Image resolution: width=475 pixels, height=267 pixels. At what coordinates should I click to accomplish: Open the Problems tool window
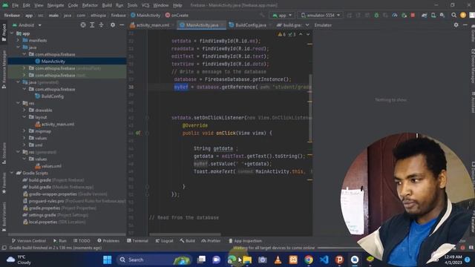click(x=108, y=240)
